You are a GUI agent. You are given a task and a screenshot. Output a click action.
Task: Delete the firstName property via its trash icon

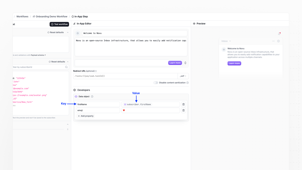click(183, 104)
